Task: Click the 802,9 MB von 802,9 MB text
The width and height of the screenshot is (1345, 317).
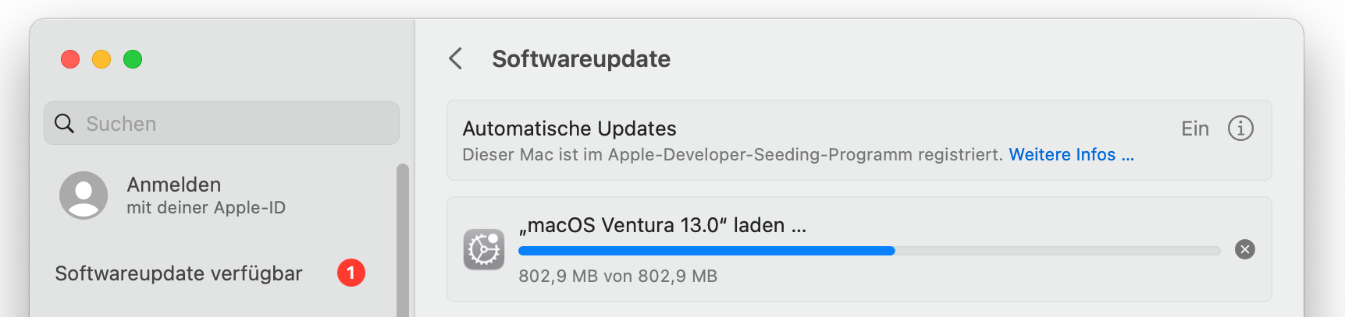Action: (617, 276)
